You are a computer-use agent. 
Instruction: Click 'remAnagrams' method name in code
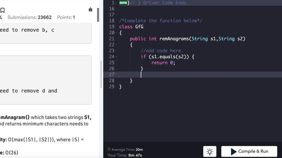(174, 39)
